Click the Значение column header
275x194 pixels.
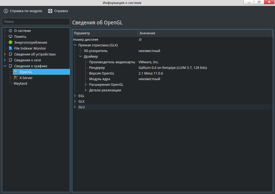[x=204, y=33]
